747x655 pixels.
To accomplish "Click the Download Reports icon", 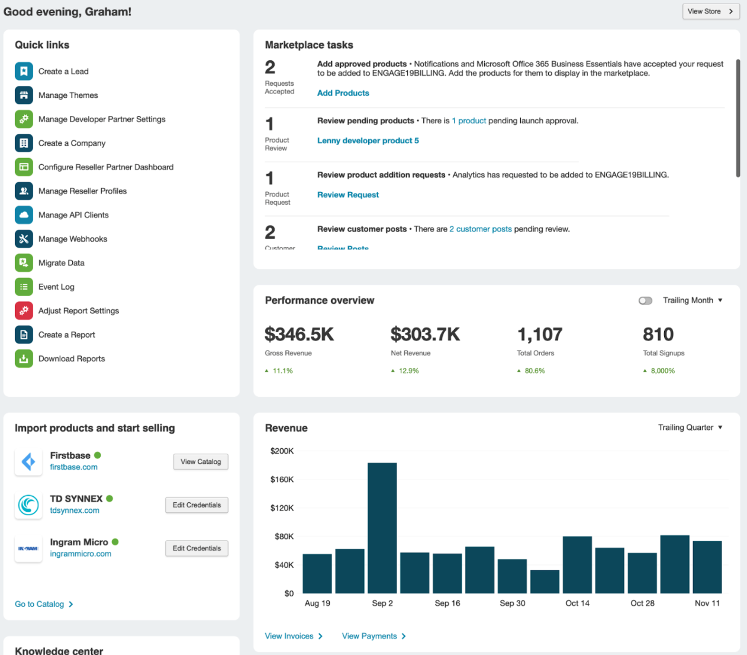I will 24,358.
